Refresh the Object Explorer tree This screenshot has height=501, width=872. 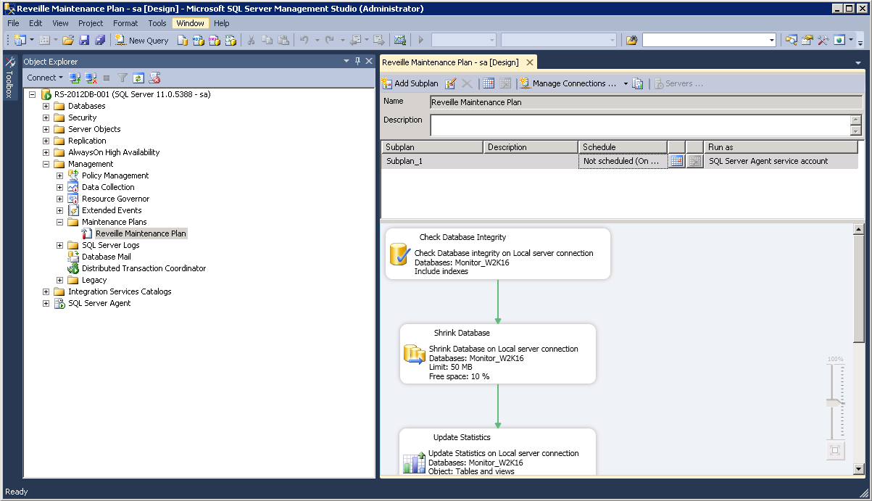[x=138, y=78]
